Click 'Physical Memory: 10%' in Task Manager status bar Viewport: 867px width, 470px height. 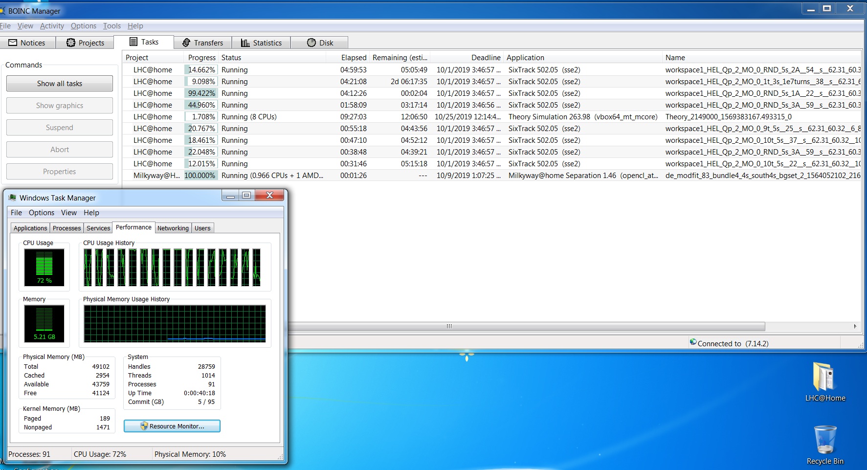190,454
